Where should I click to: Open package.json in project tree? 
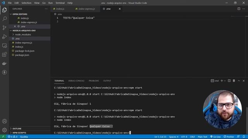point(22,55)
